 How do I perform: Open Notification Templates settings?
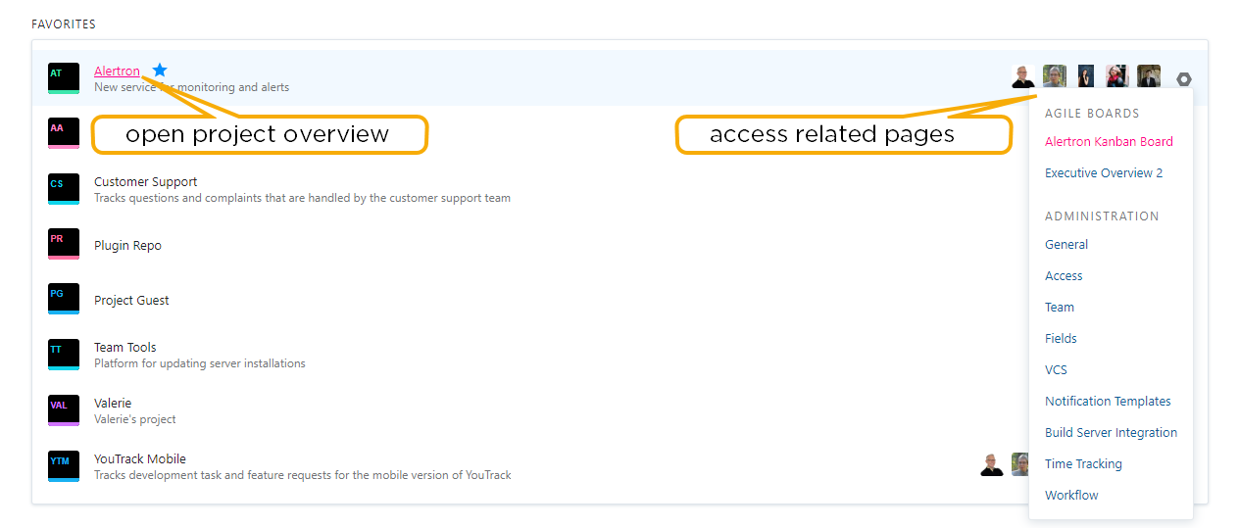pyautogui.click(x=1108, y=402)
